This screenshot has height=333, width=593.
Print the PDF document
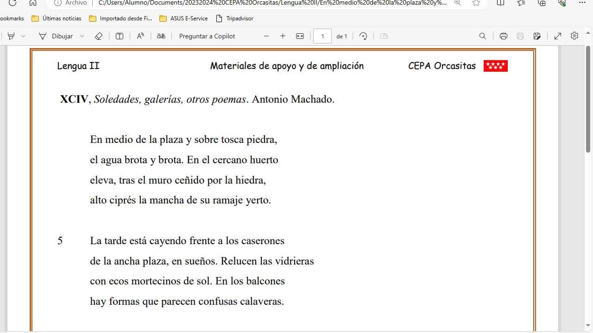(x=504, y=36)
